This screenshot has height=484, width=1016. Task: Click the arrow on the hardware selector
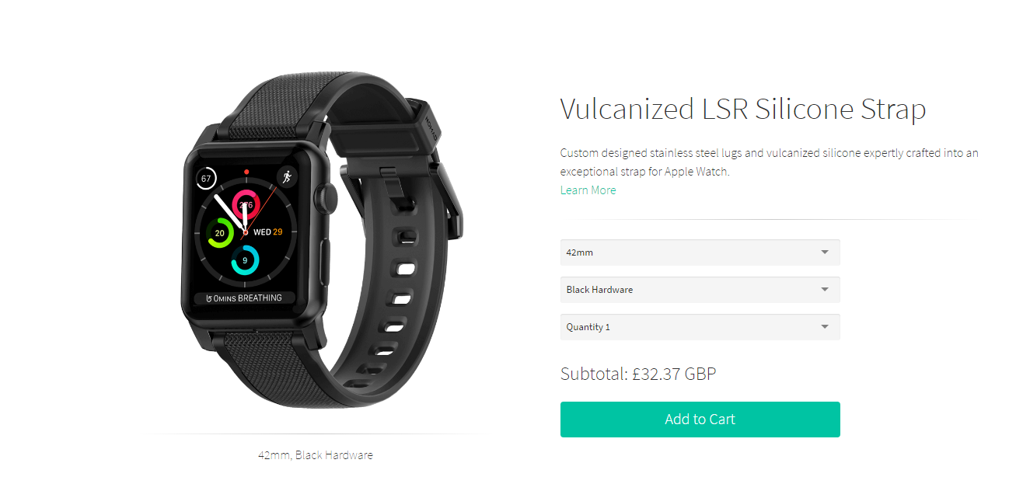tap(825, 290)
